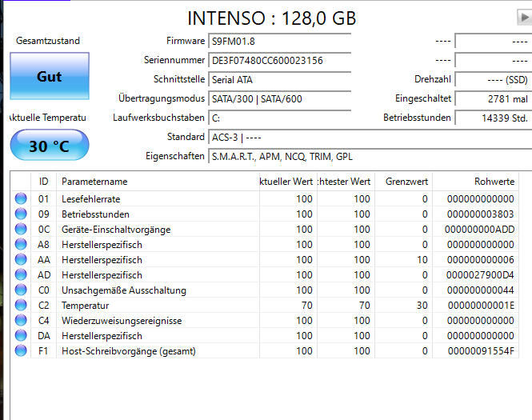Click the Gut health status button

point(50,76)
